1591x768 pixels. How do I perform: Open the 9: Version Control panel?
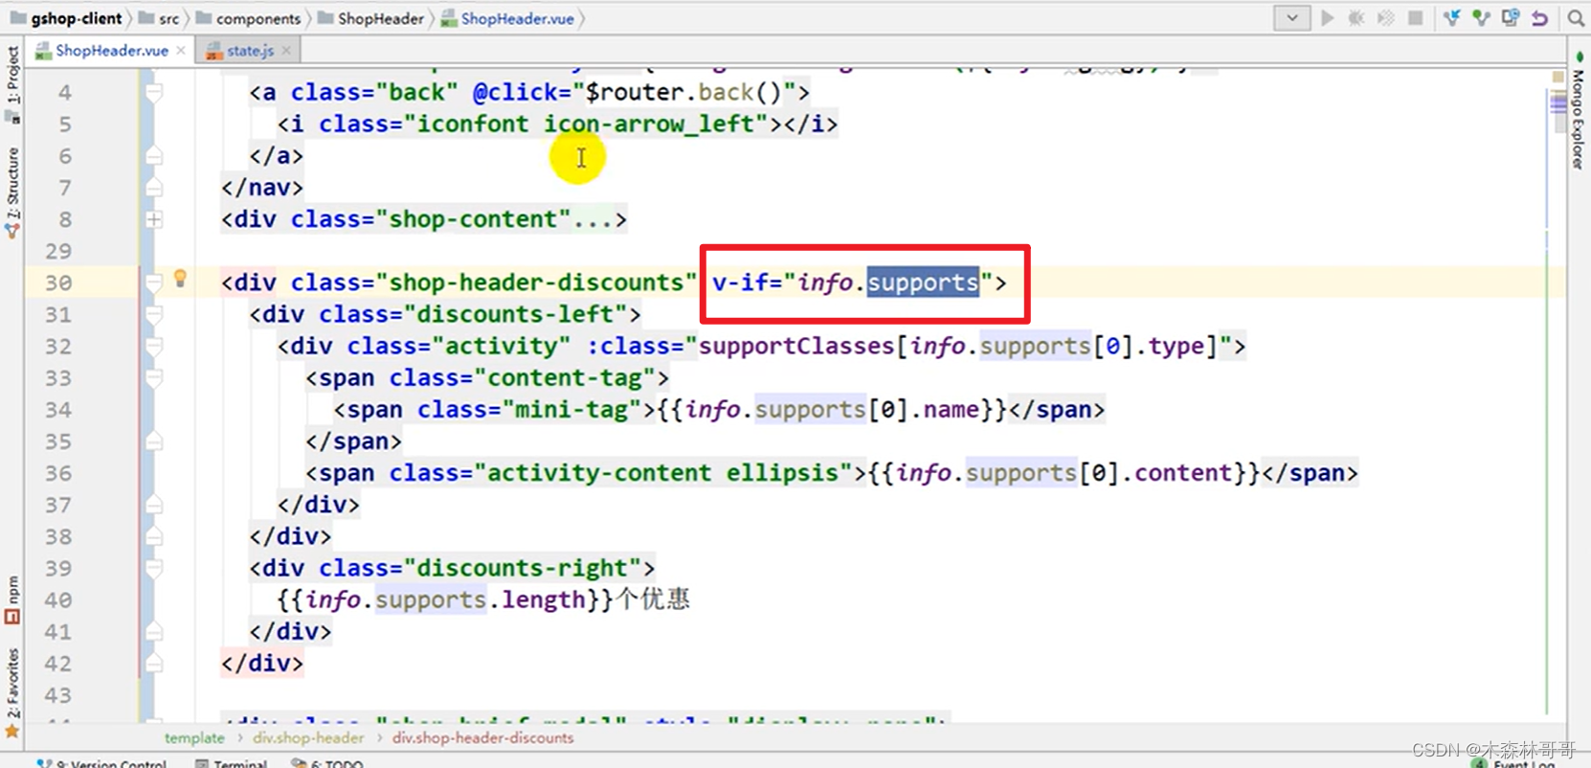pos(101,763)
